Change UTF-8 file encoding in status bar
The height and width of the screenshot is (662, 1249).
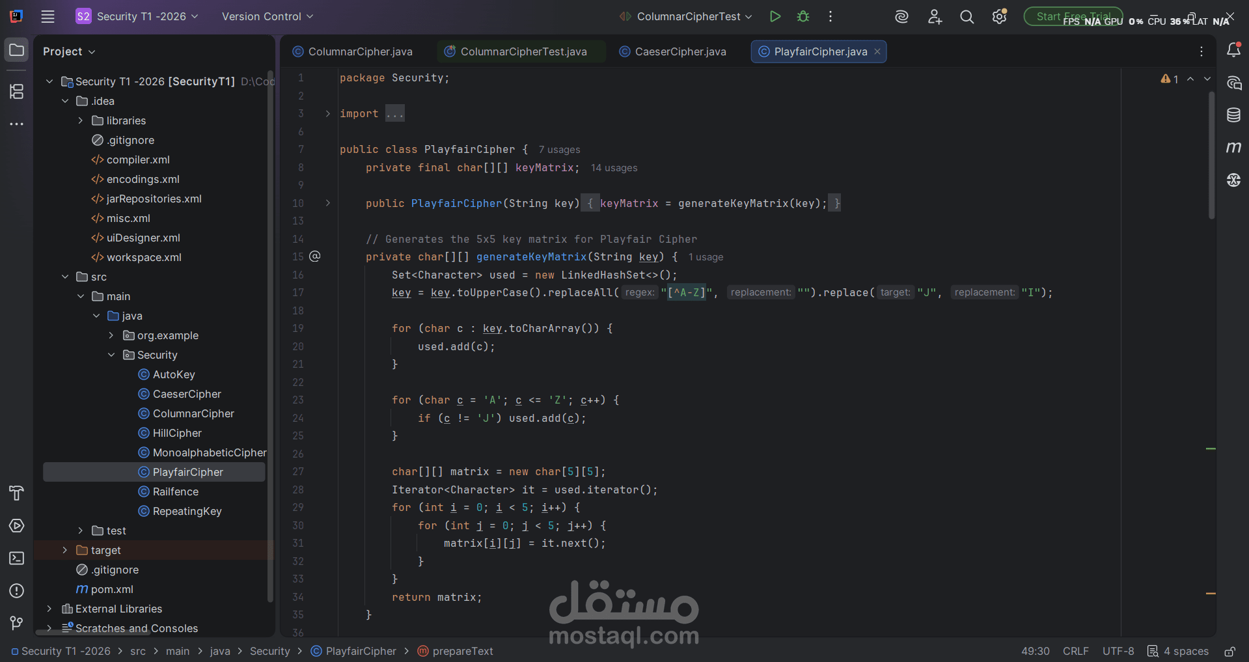[x=1118, y=651]
